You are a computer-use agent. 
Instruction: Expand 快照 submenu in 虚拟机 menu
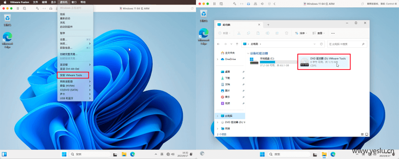pyautogui.click(x=75, y=43)
